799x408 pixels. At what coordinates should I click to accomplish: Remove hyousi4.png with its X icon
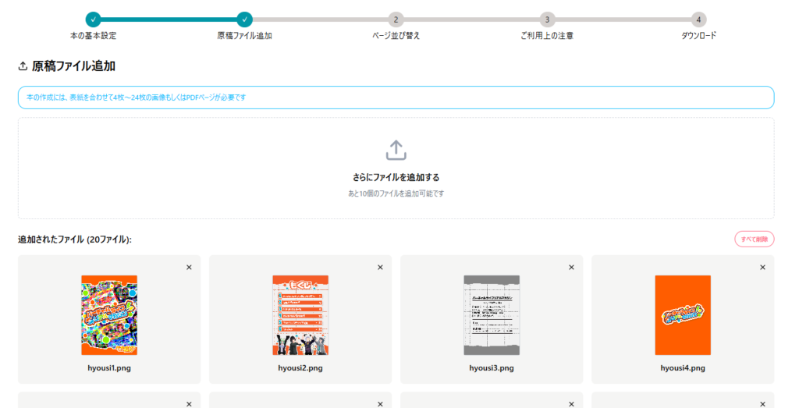[762, 268]
